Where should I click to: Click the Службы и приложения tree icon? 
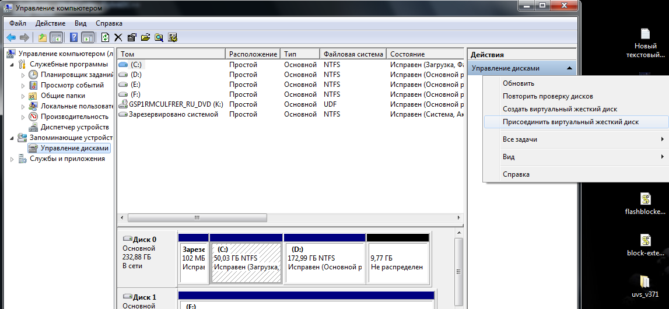[22, 159]
